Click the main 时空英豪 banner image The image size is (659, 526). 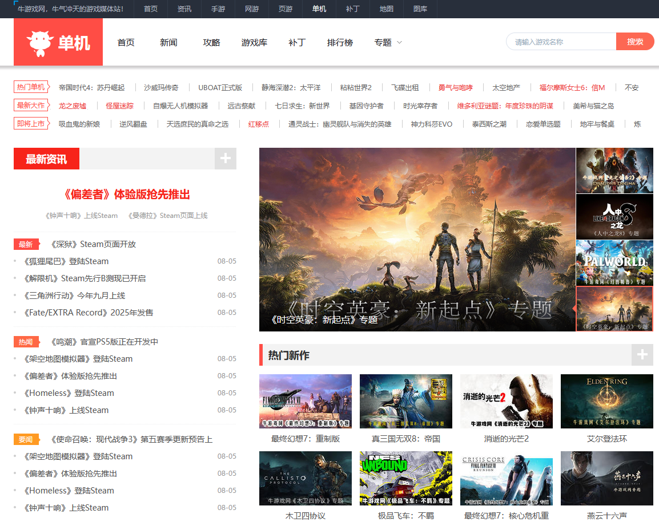click(x=417, y=240)
